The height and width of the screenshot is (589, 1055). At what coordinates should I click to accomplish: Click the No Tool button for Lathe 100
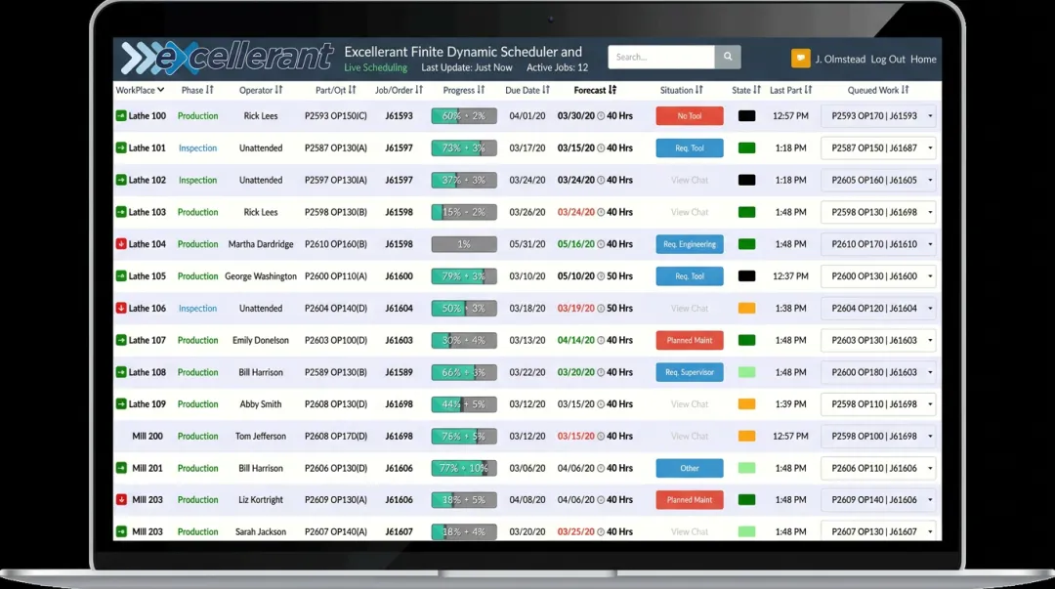pyautogui.click(x=690, y=116)
